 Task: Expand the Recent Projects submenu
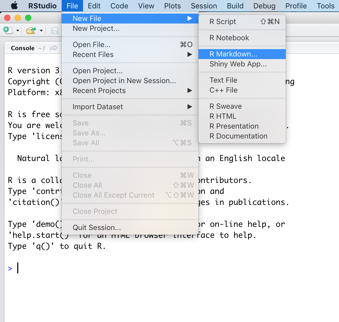[x=130, y=91]
